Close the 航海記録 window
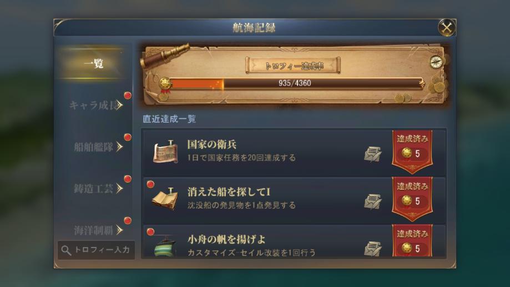510x287 pixels. 447,28
